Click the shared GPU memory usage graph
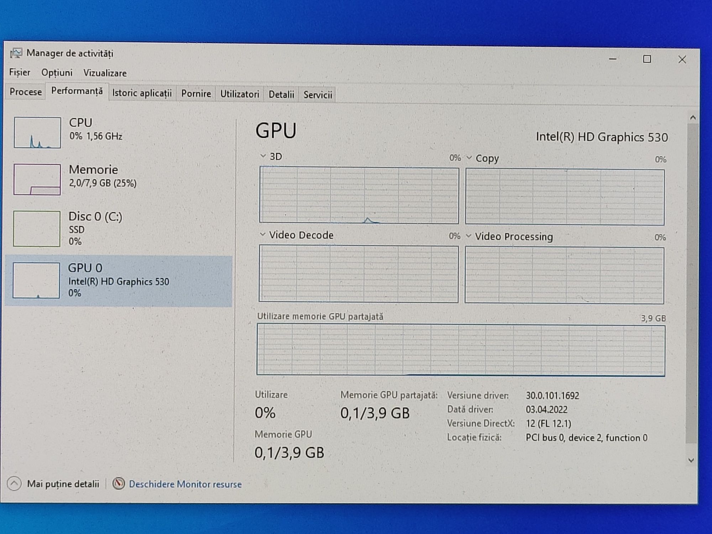Viewport: 712px width, 534px height. point(461,350)
